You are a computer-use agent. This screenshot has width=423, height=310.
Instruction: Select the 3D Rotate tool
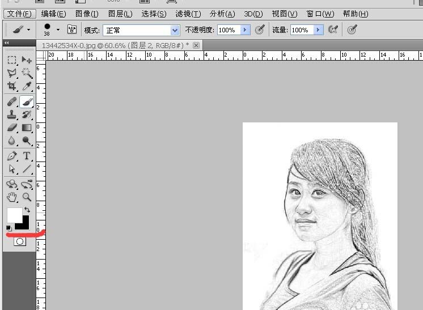point(11,184)
